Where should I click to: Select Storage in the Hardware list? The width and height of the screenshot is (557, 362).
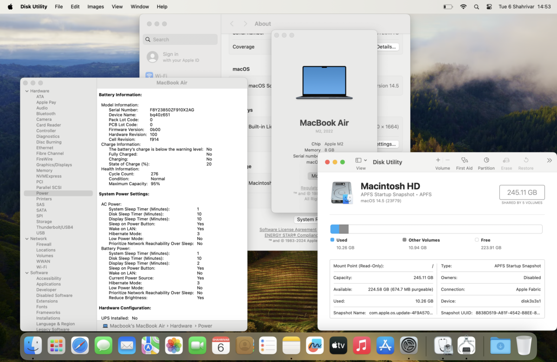coord(44,222)
